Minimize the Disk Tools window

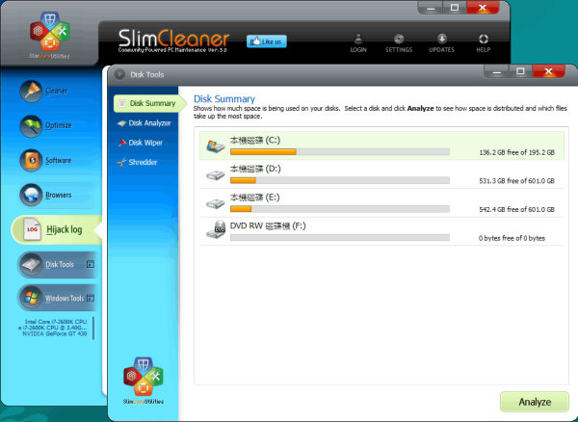tap(496, 71)
